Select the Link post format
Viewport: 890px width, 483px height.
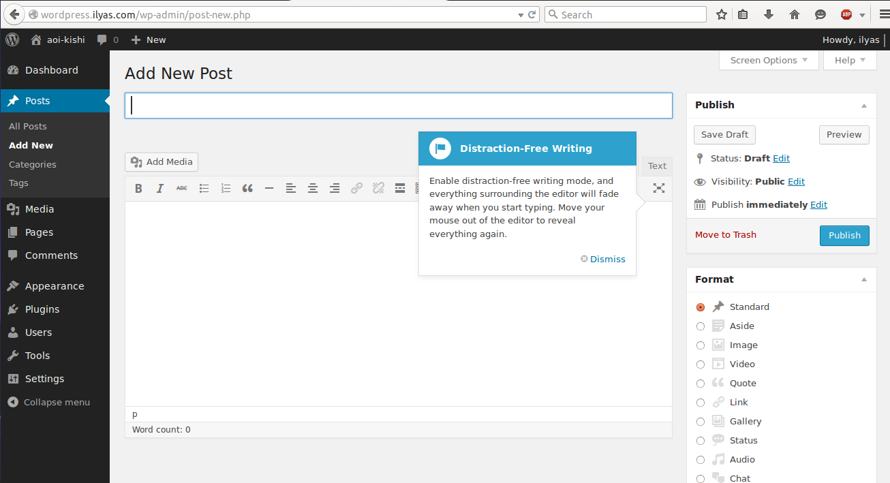pos(701,403)
